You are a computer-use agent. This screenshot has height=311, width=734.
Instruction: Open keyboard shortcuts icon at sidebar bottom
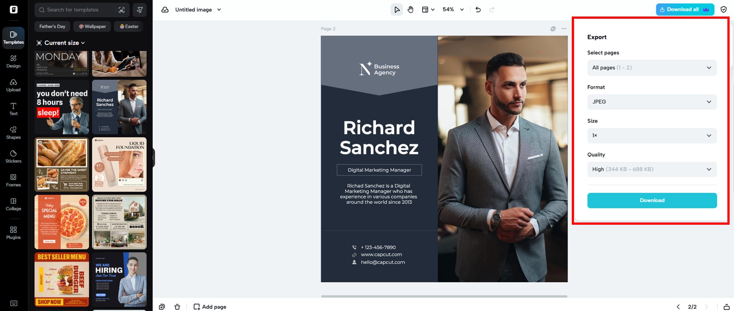14,303
